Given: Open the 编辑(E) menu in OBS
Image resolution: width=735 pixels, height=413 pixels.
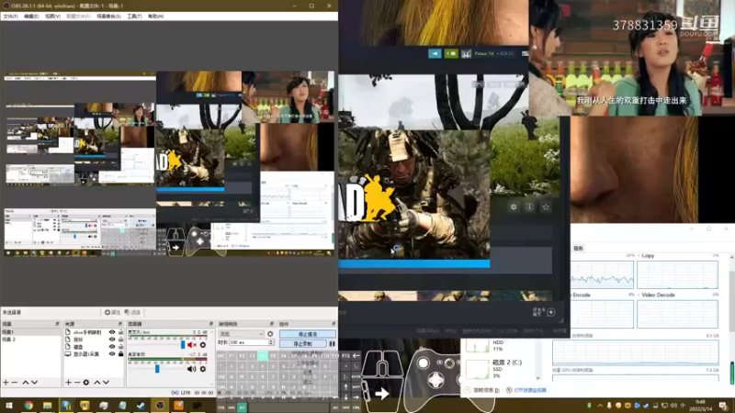Looking at the screenshot, I should click(x=31, y=17).
